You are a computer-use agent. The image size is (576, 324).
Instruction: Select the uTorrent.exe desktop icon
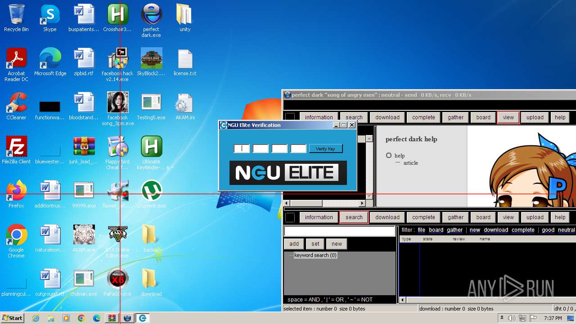[x=151, y=195]
